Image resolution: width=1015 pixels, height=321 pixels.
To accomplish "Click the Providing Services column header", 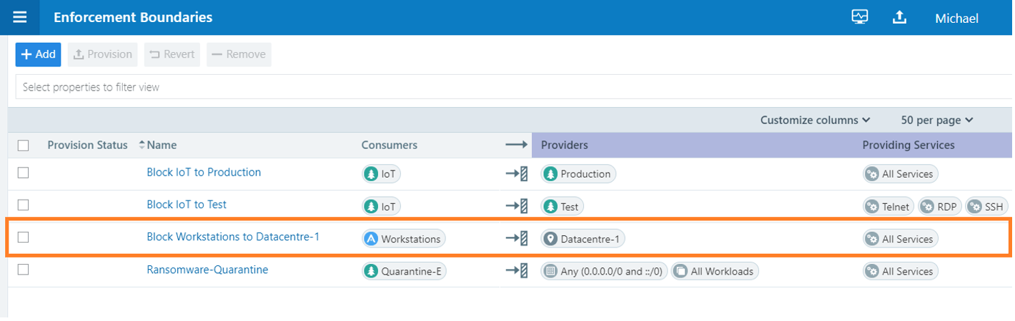I will click(x=908, y=145).
